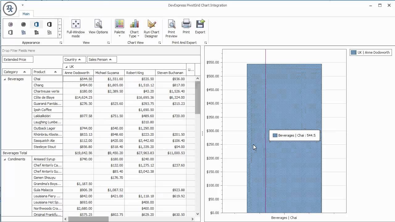Open View Options
The image size is (395, 222).
pyautogui.click(x=98, y=27)
